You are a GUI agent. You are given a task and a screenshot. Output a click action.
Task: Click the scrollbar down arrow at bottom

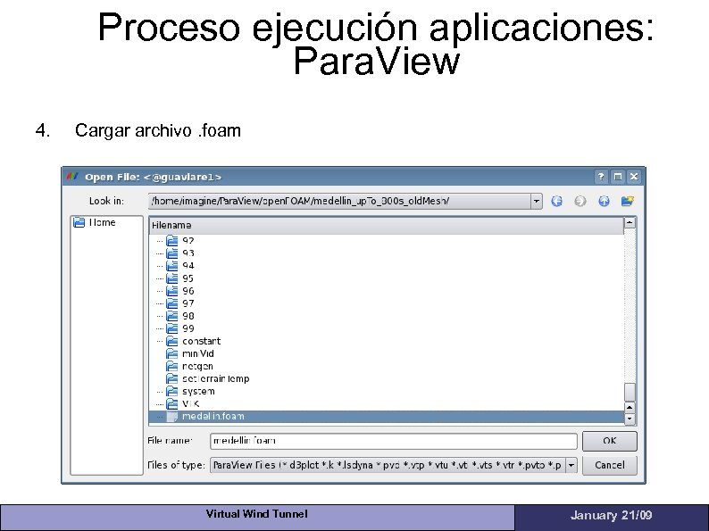tap(630, 419)
